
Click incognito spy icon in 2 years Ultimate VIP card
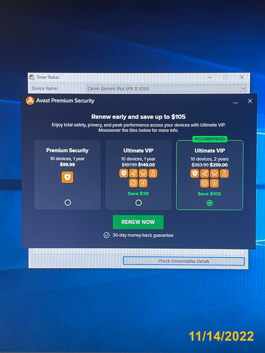click(214, 174)
